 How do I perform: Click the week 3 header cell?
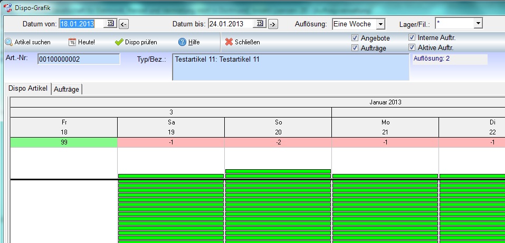point(171,112)
